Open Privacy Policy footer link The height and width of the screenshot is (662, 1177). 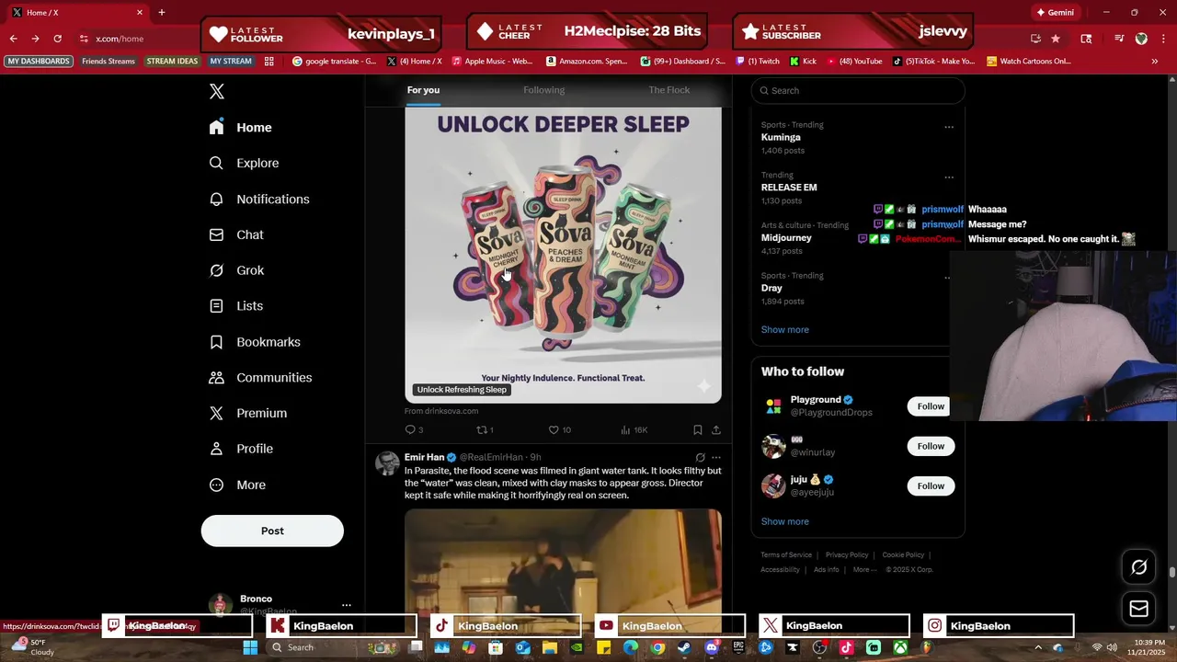coord(847,555)
